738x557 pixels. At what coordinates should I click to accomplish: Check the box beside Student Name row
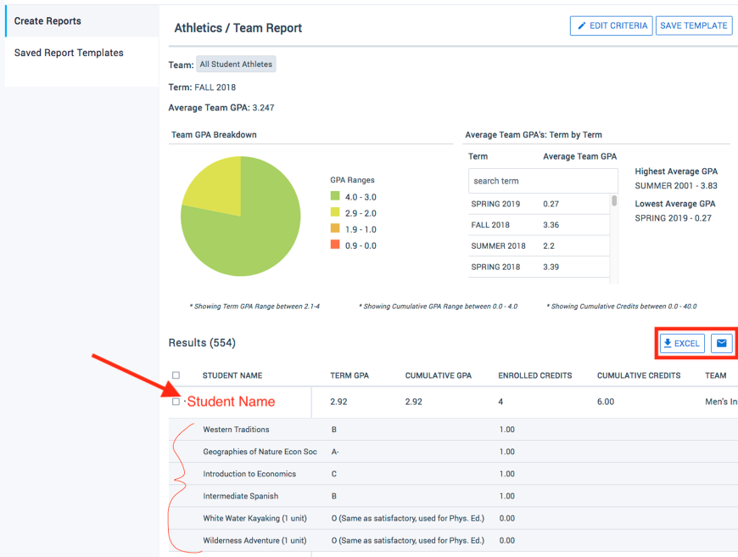[x=176, y=402]
